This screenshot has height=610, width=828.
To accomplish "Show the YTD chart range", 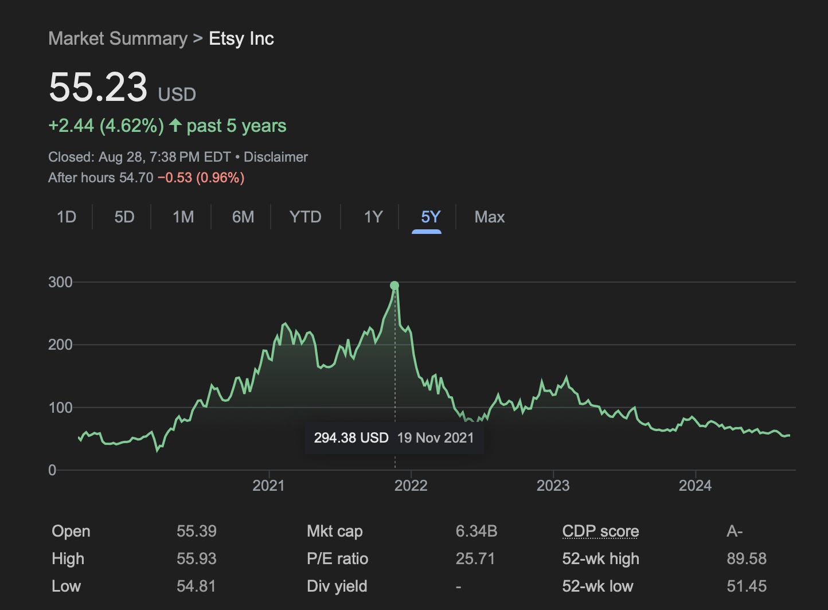I will (x=305, y=217).
